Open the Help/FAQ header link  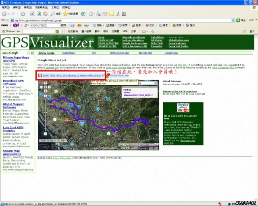[157, 43]
